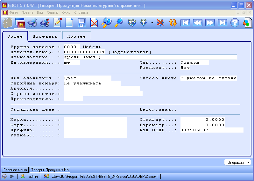Screen dimensions: 254x181
Task: Click the colored cubes icon in toolbar
Action: point(247,23)
